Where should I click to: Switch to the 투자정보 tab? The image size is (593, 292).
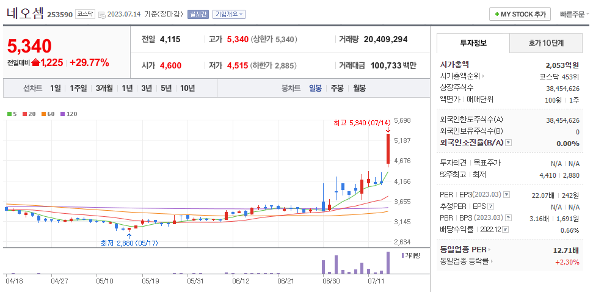(473, 43)
